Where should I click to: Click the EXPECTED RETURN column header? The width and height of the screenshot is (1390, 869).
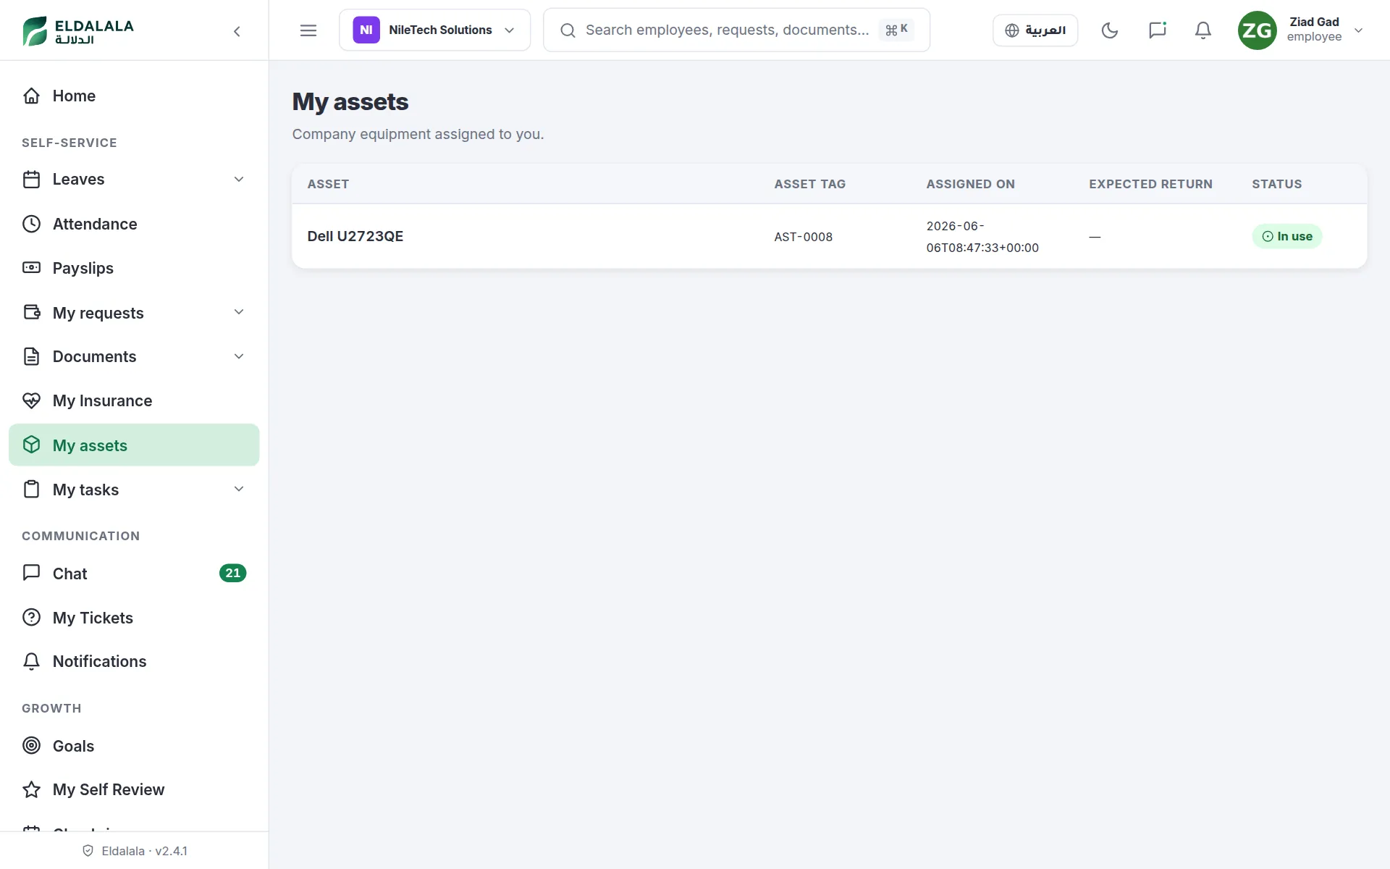(1150, 184)
